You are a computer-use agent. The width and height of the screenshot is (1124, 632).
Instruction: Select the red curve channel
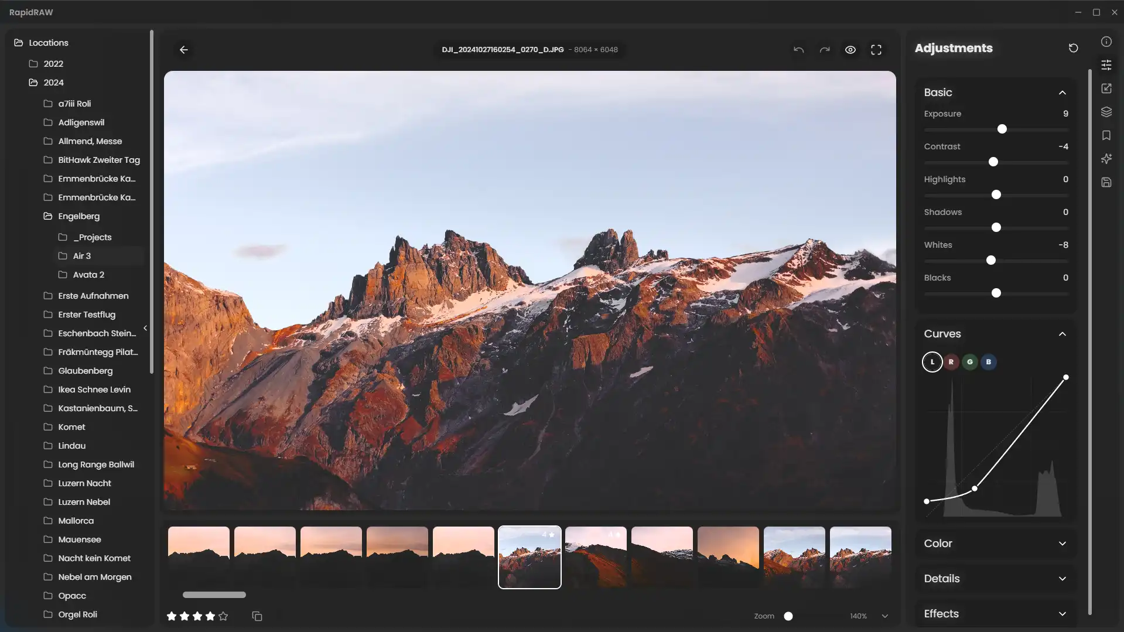coord(951,362)
